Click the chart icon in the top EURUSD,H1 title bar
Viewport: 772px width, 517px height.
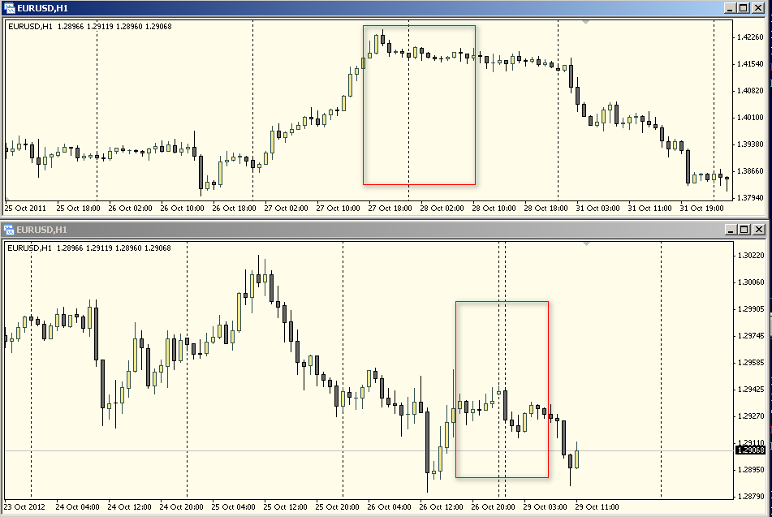(x=9, y=8)
